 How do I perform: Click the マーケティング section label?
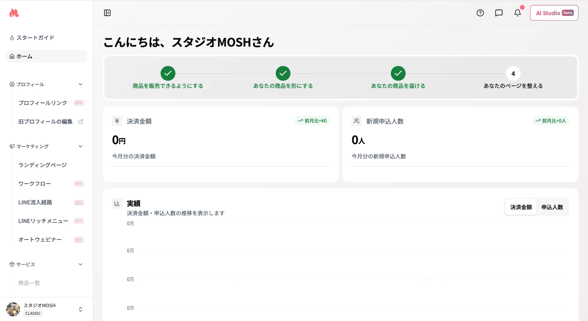click(32, 146)
